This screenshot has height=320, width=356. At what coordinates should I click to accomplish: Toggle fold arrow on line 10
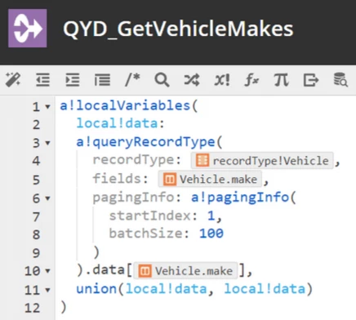(x=47, y=271)
